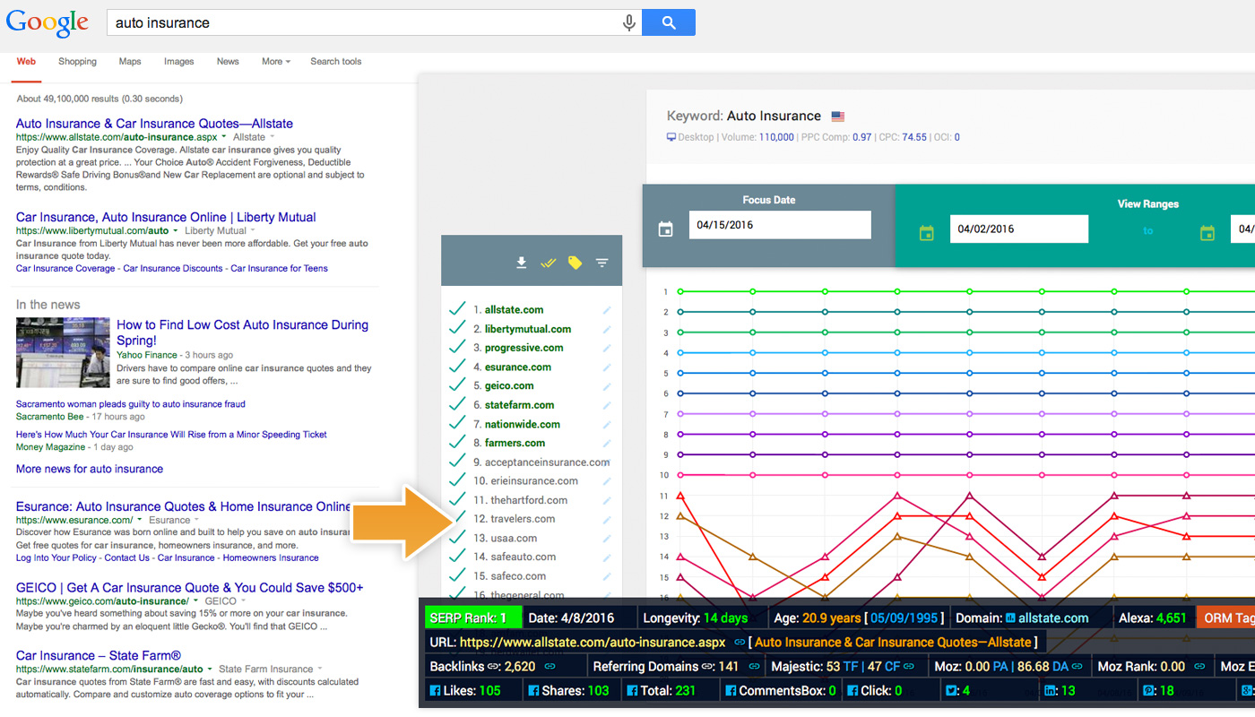Viewport: 1255px width, 717px height.
Task: Open the dropdown arrow next to Liberty Mutual
Action: 255,230
